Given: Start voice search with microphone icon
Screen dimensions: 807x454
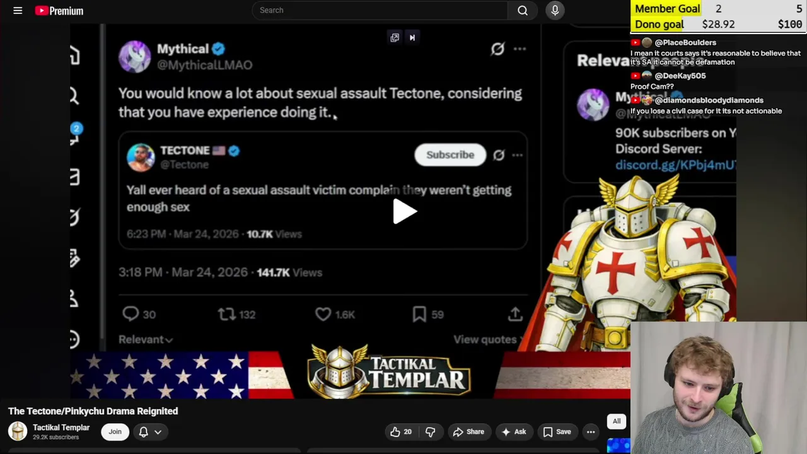Looking at the screenshot, I should tap(555, 10).
